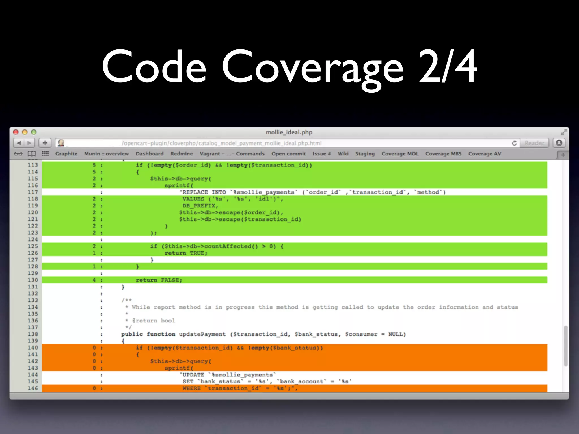The width and height of the screenshot is (579, 434).
Task: Click 'return FALSE;' on line 130
Action: pyautogui.click(x=159, y=280)
